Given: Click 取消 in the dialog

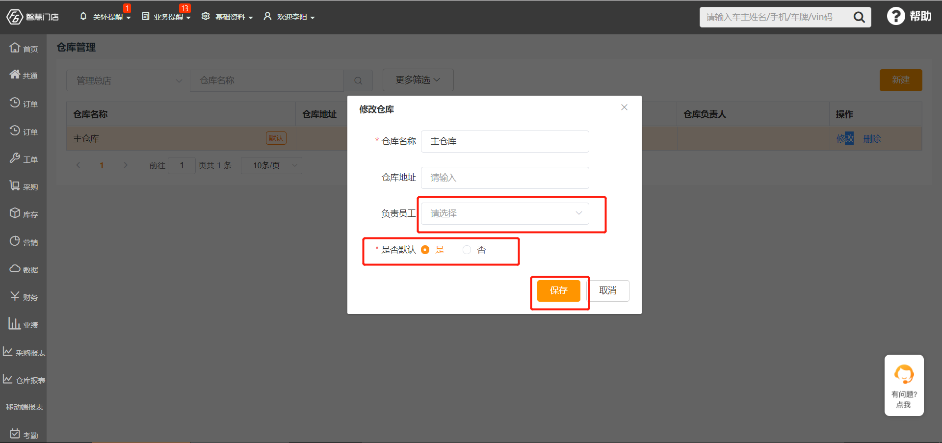Looking at the screenshot, I should pos(608,290).
